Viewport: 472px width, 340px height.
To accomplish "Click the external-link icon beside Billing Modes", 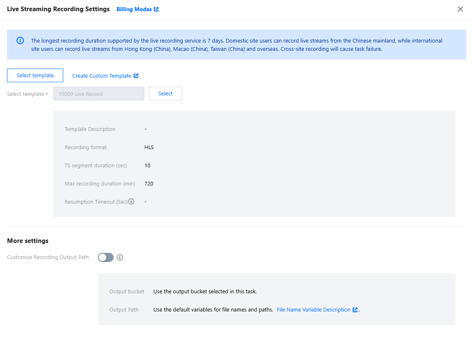I will (x=156, y=9).
